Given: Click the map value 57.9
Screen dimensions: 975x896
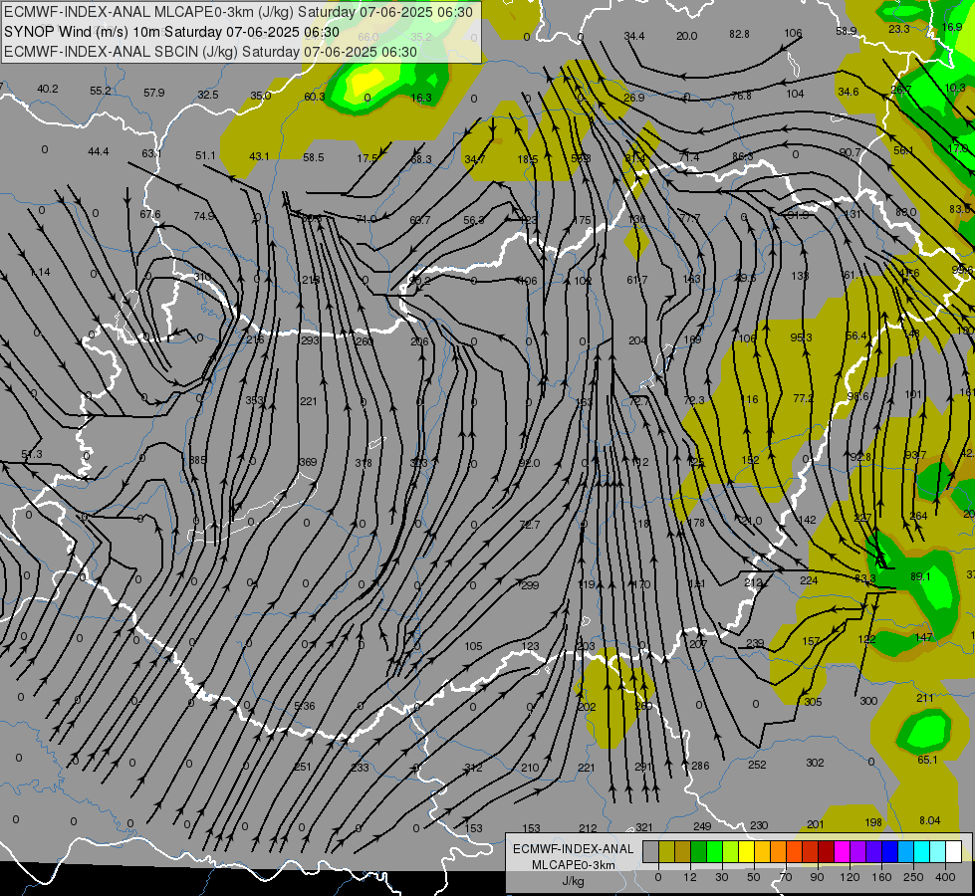Looking at the screenshot, I should coord(153,92).
